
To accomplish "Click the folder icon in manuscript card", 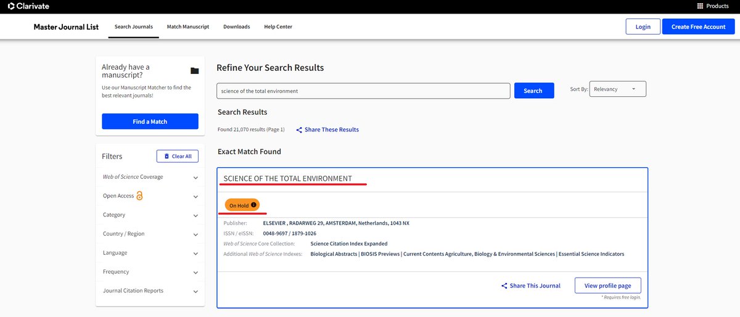I will (x=195, y=71).
